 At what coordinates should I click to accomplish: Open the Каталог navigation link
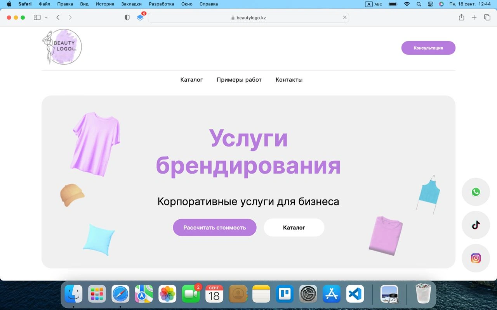[191, 80]
